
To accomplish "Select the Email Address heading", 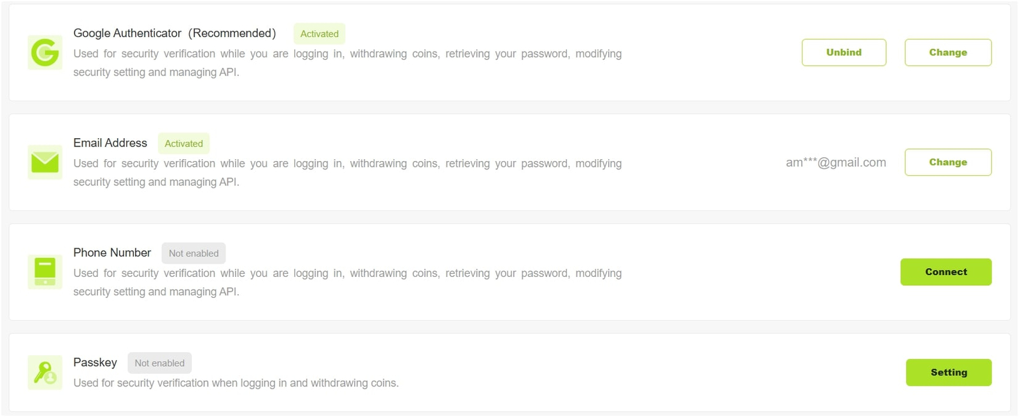I will click(x=110, y=143).
